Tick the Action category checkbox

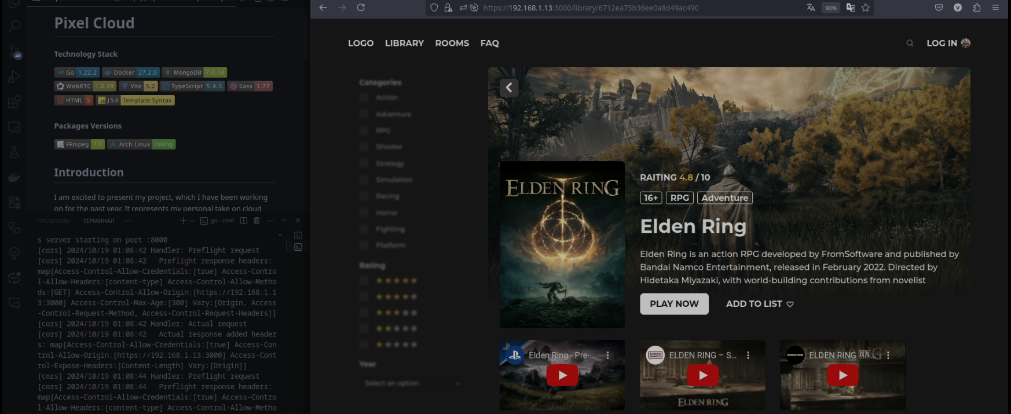tap(364, 97)
